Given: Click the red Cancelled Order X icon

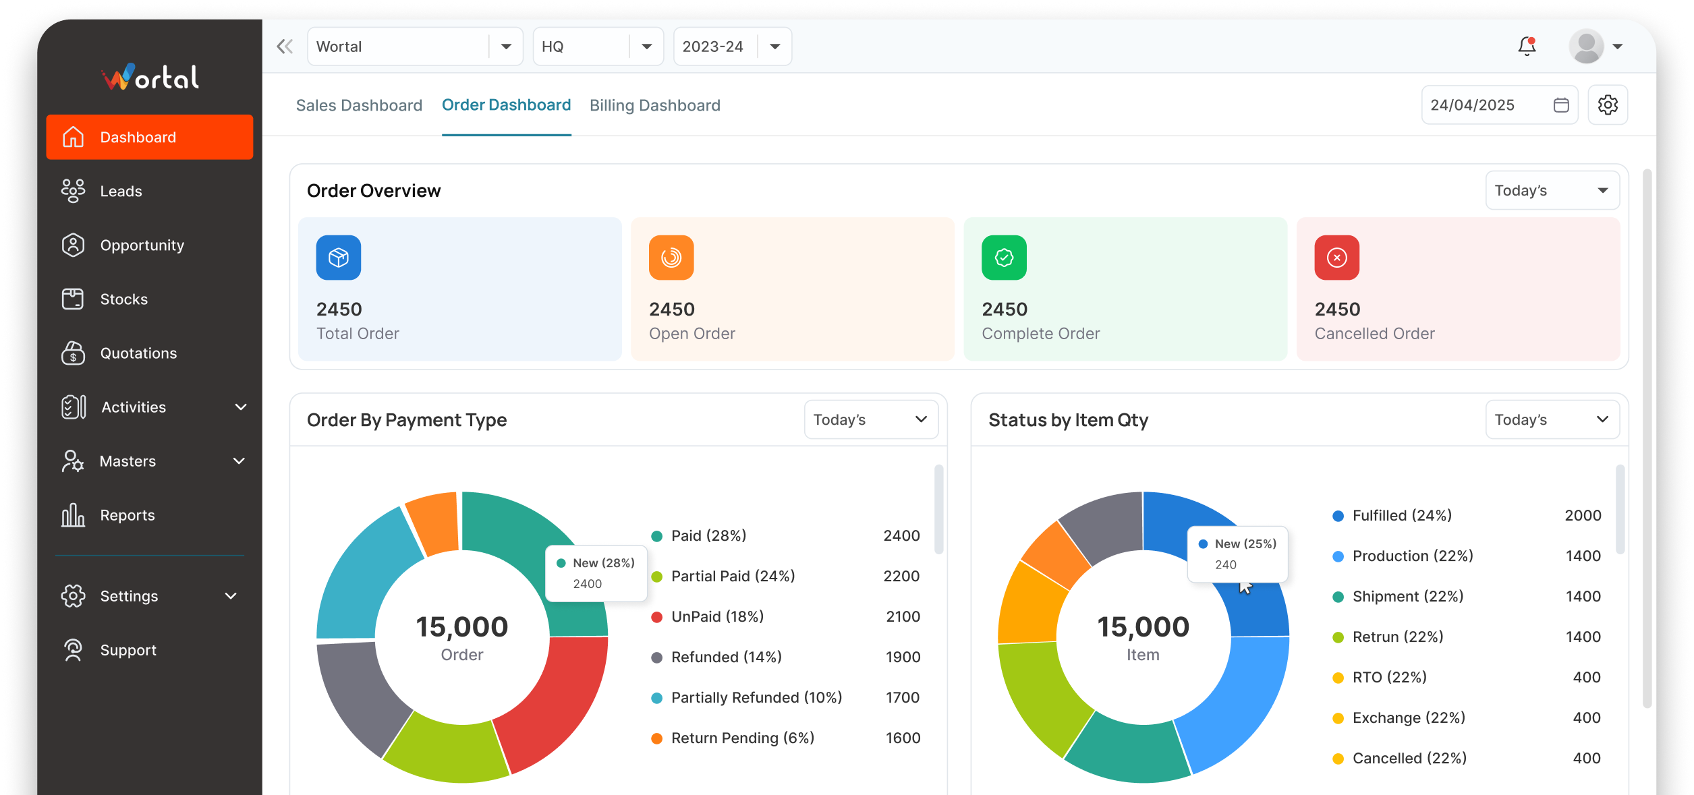Looking at the screenshot, I should [1336, 258].
